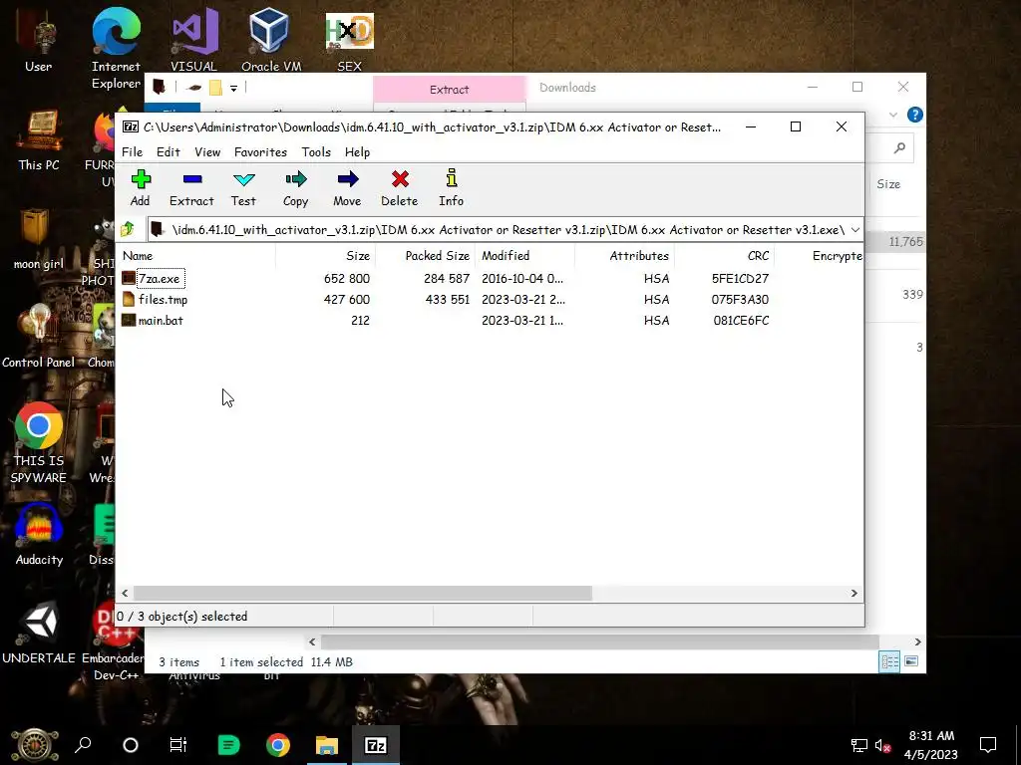This screenshot has width=1021, height=765.
Task: Open File Explorer taskbar icon
Action: tap(327, 745)
